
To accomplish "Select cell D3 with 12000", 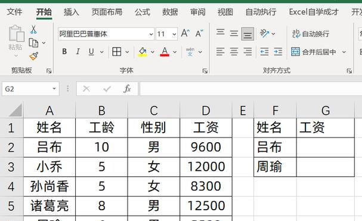I will tap(206, 167).
